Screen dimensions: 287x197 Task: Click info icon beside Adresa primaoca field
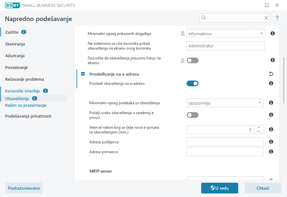point(271,152)
